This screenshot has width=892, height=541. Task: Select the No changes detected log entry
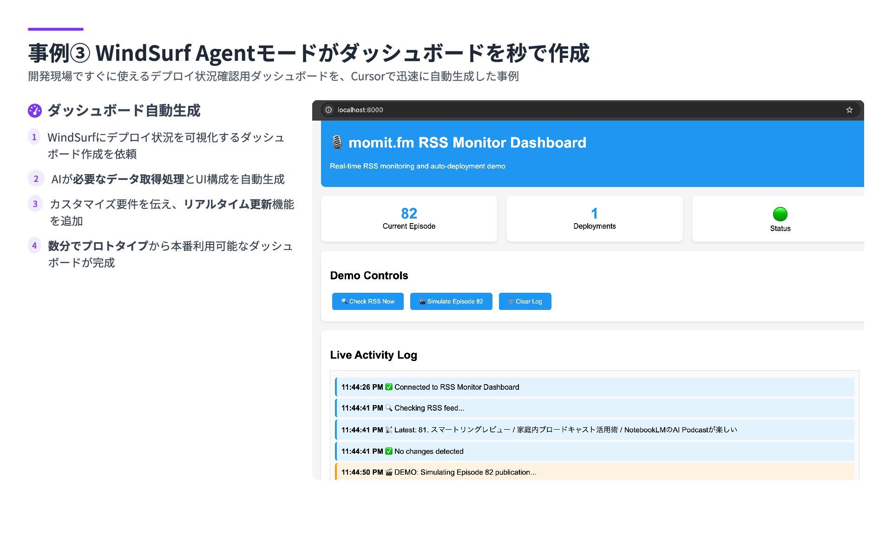[594, 451]
